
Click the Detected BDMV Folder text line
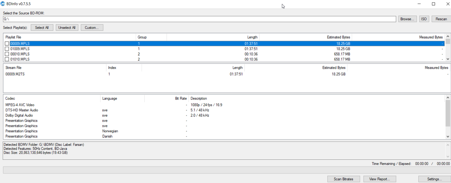(x=44, y=144)
